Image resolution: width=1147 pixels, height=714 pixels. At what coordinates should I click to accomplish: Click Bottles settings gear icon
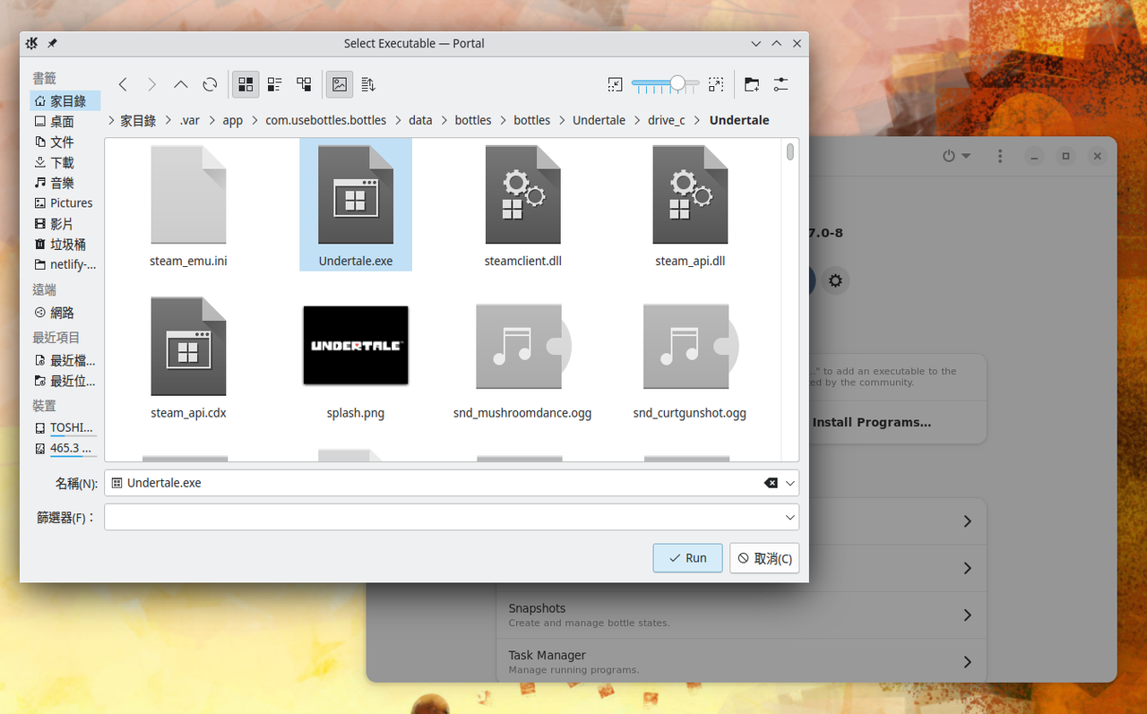coord(835,280)
